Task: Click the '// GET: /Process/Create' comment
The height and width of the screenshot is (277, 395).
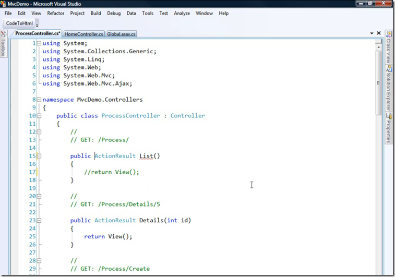Action: pos(110,269)
